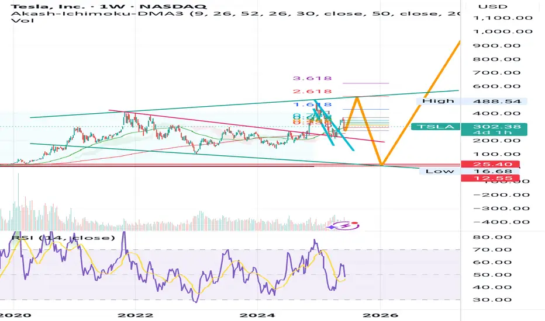
Task: Click 40.00 on the RSI axis
Action: (492, 287)
